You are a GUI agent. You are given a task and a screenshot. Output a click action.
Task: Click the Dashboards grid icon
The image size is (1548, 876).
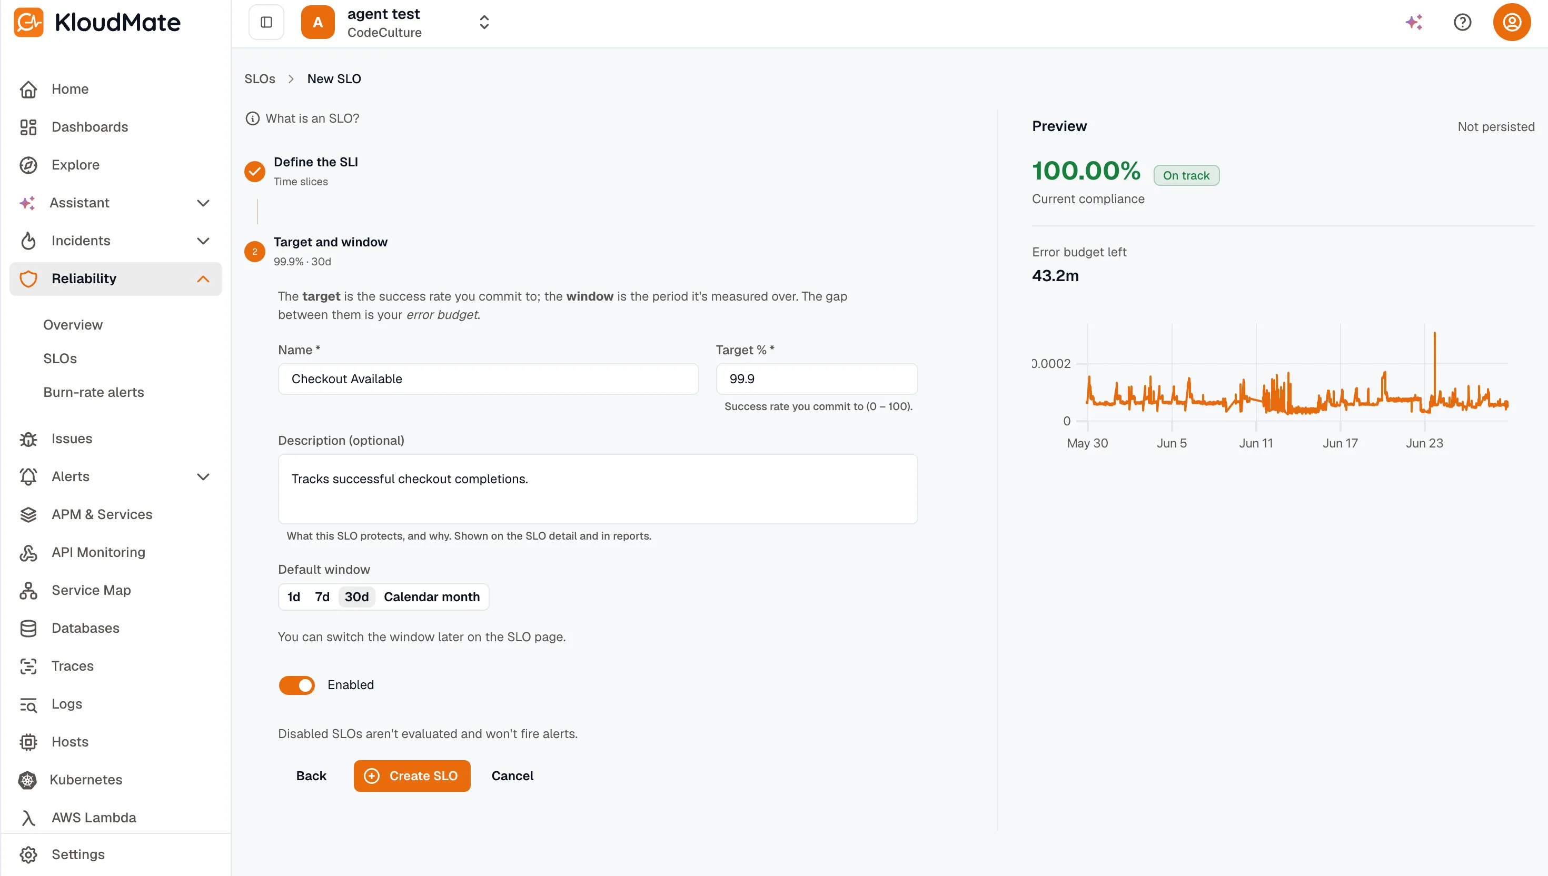pos(28,127)
